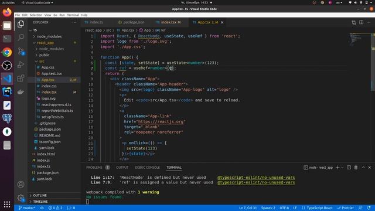Screen dimensions: 375x211
Task: Click the Explorer more actions ellipsis
Action: coord(74,22)
